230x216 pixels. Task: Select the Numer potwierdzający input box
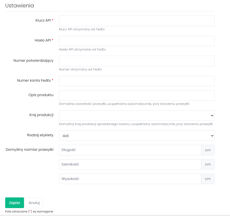point(136,61)
